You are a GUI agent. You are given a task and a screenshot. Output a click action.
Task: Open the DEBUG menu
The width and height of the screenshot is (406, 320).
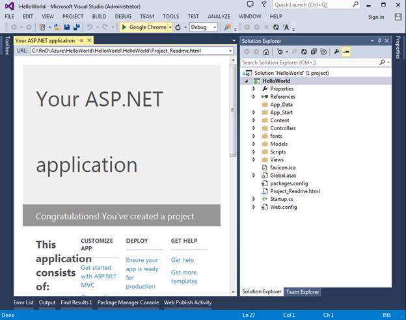tap(123, 16)
